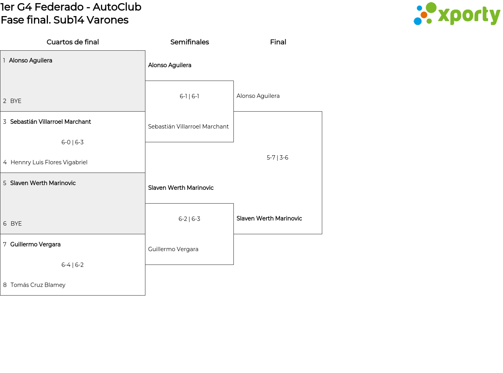503x373 pixels.
Task: Click the 6-4 | 6-2 quarterfinal score
Action: (72, 265)
